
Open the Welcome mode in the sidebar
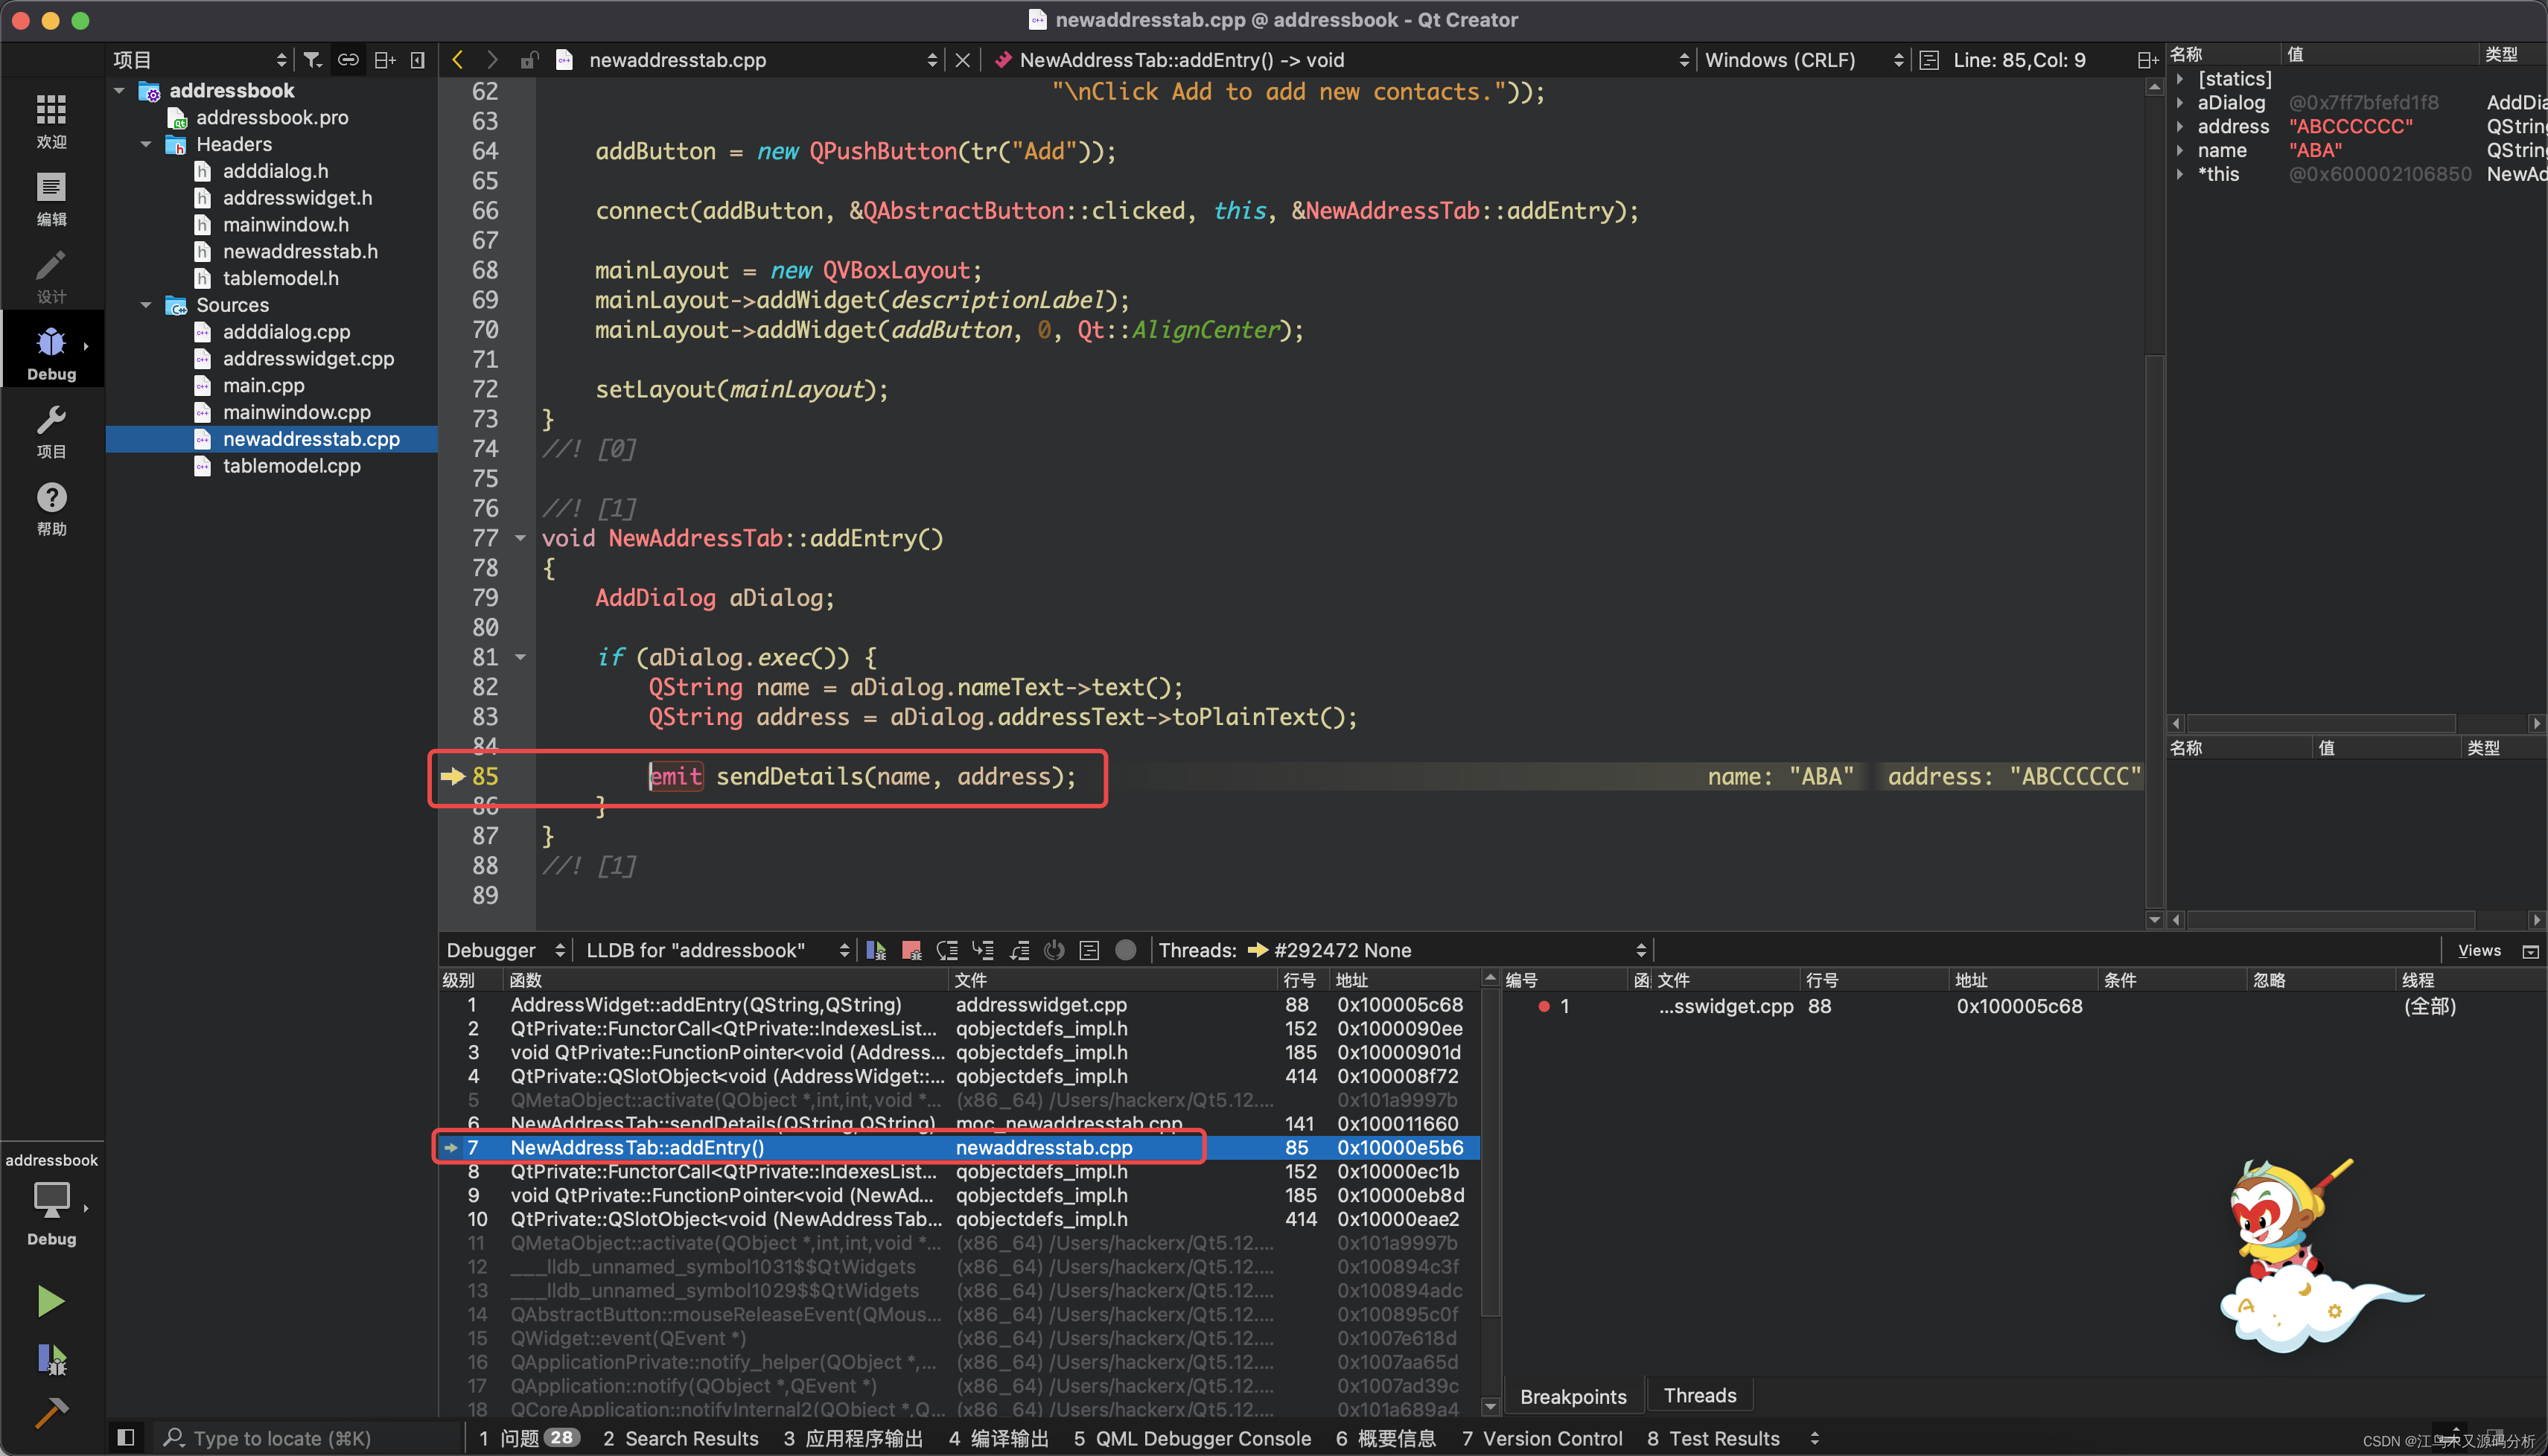coord(51,121)
